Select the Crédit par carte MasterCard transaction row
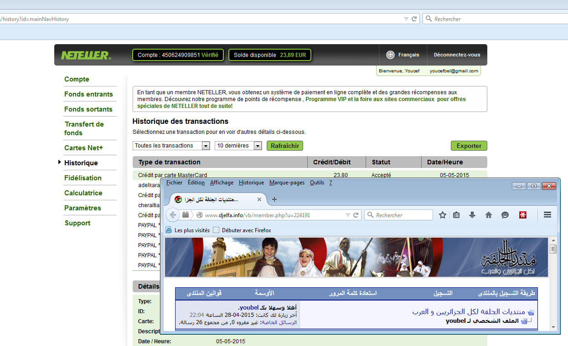Screen dimensions: 568x346 click(x=310, y=175)
